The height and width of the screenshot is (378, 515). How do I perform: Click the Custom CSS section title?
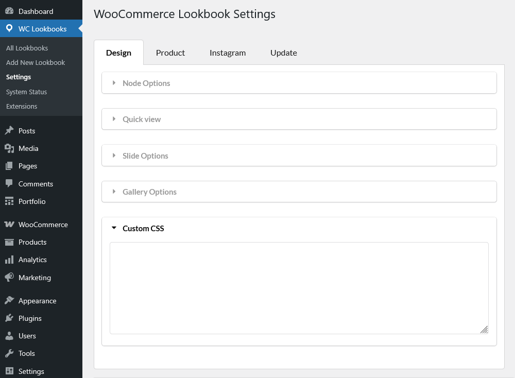pyautogui.click(x=143, y=228)
